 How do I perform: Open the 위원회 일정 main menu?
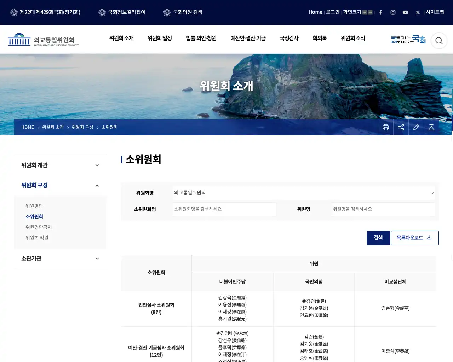pyautogui.click(x=160, y=38)
